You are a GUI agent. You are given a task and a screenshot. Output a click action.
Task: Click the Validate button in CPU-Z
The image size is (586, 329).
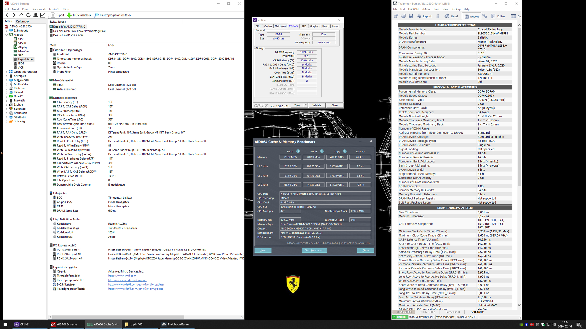pos(317,105)
